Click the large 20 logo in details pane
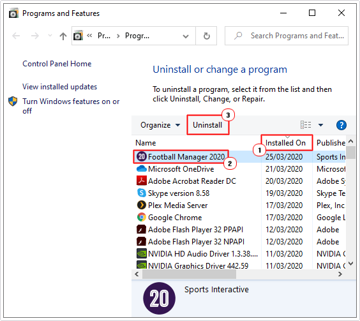Screen dimensions: 360x321 (x=159, y=298)
